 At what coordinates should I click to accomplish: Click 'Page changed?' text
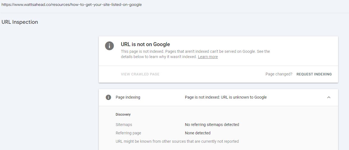[x=279, y=74]
